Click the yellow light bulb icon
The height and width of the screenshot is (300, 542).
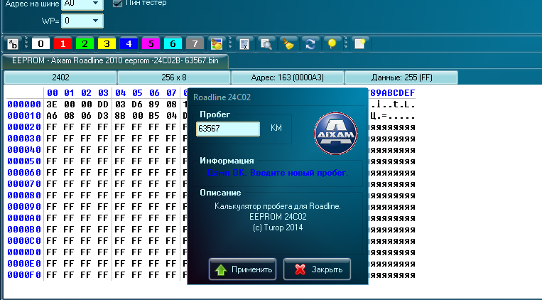(332, 44)
